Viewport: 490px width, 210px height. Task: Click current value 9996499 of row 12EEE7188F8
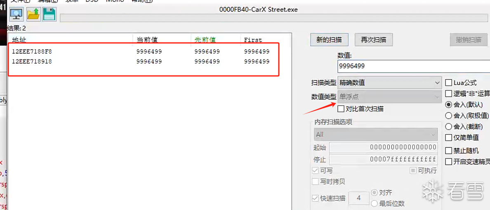(149, 51)
